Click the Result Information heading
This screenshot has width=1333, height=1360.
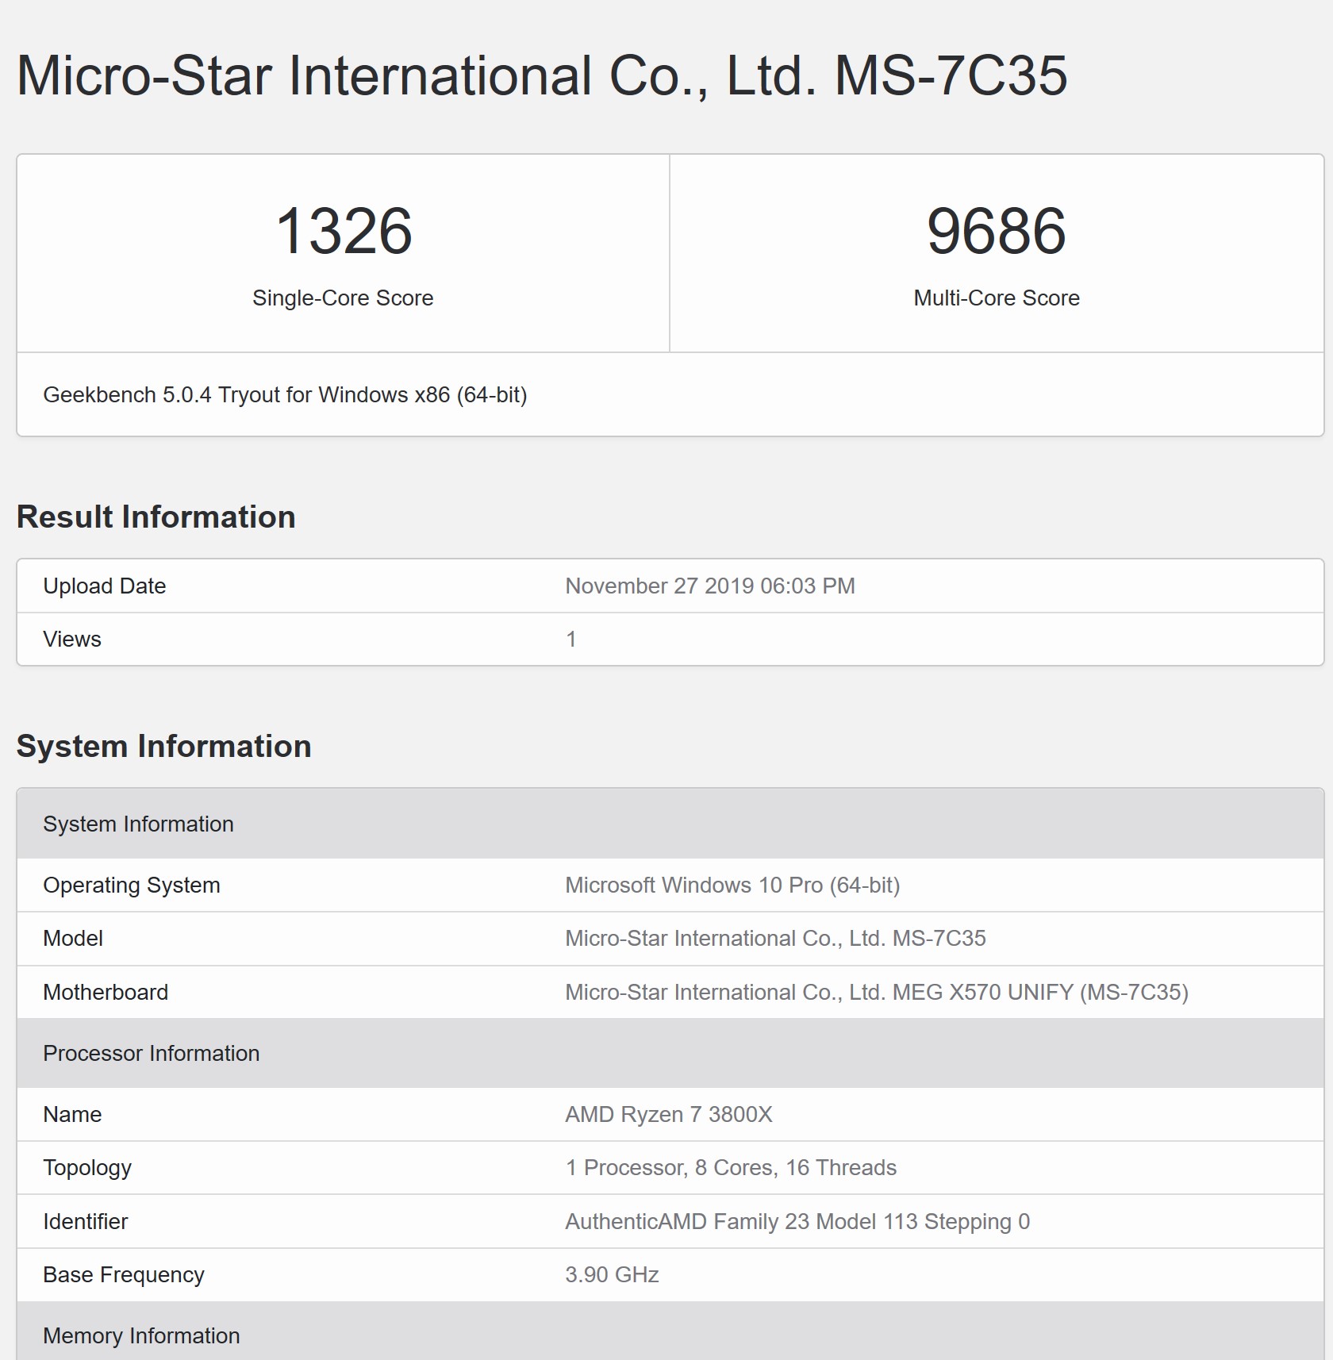156,517
